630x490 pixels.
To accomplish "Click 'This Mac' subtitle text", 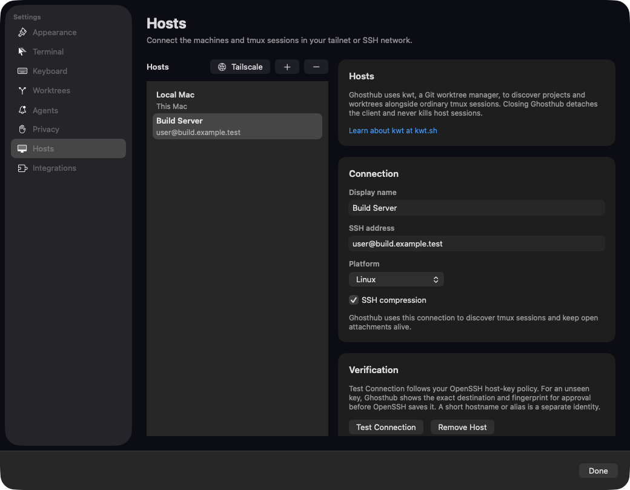I will click(171, 107).
